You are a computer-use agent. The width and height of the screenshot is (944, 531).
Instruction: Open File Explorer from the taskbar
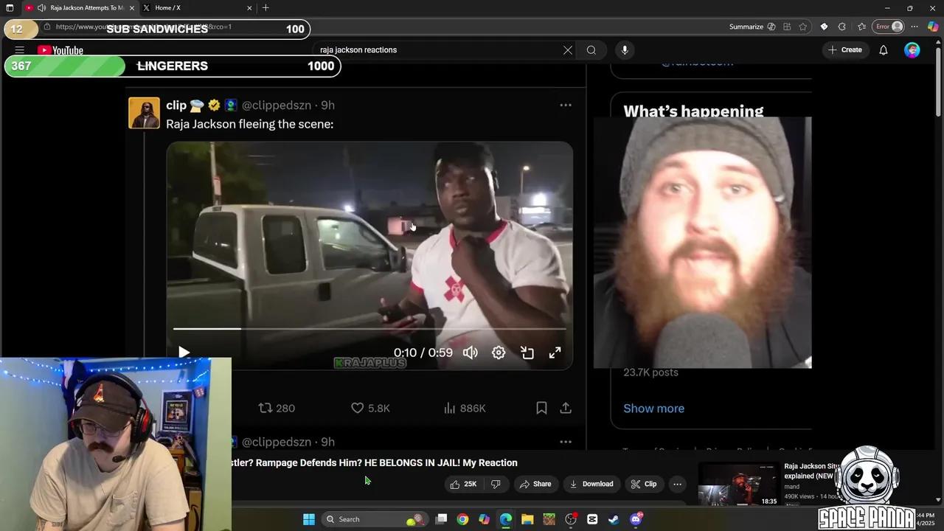pyautogui.click(x=527, y=519)
